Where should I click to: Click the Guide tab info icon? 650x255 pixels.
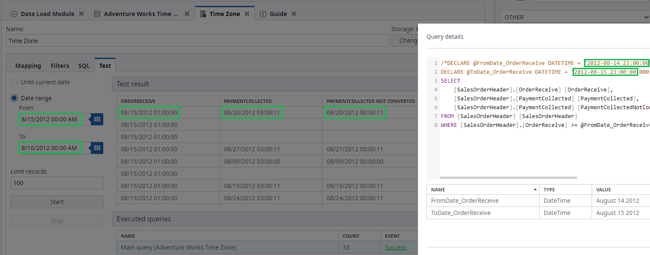[x=263, y=14]
